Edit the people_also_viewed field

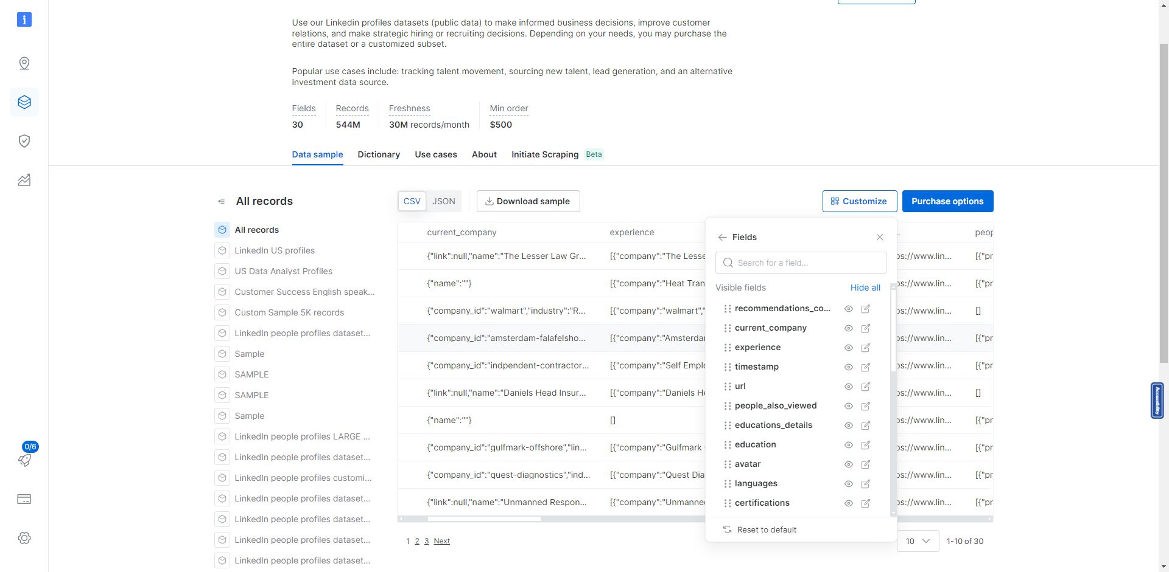(x=866, y=406)
